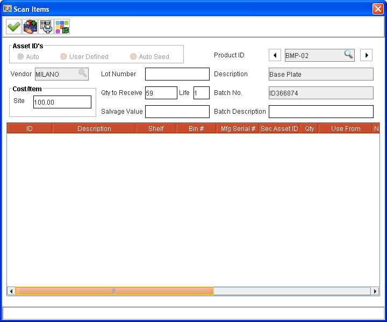The height and width of the screenshot is (322, 387).
Task: Click the horizontal scrollbar thumb
Action: (x=114, y=291)
